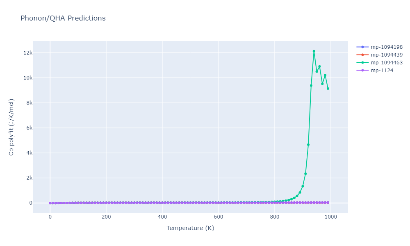Click the 12k tick label on y-axis

(x=28, y=53)
